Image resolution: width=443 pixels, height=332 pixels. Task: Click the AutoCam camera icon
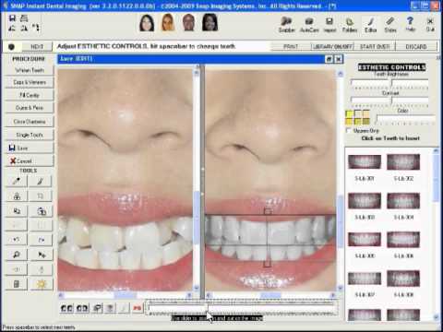click(309, 25)
